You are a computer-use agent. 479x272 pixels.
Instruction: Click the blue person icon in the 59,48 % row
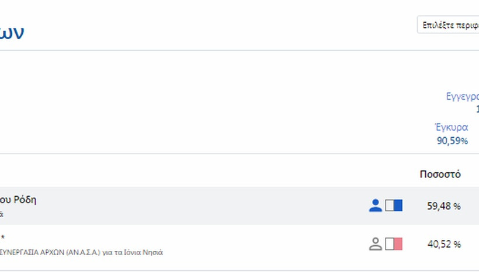click(376, 205)
